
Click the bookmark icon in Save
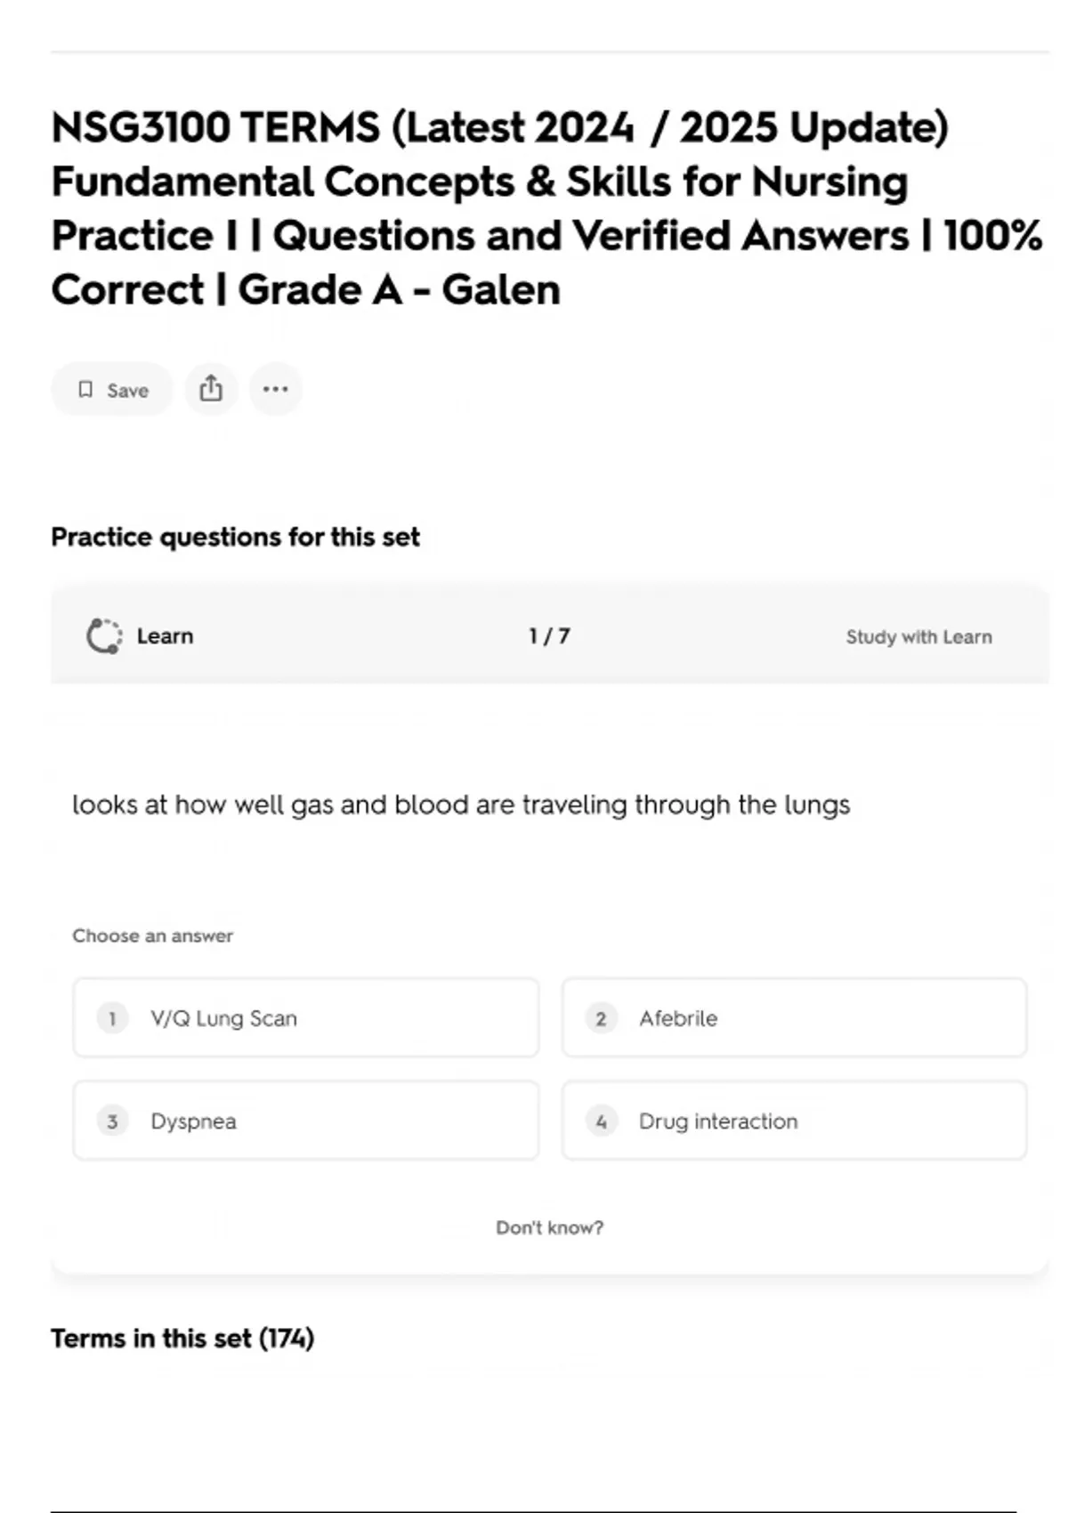pyautogui.click(x=85, y=390)
